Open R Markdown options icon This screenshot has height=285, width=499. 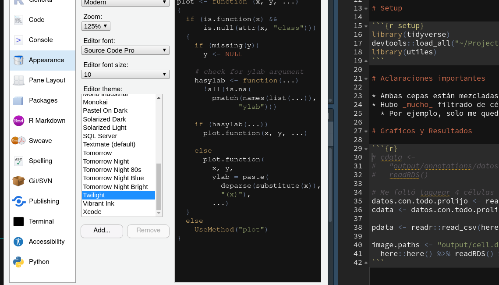(18, 121)
